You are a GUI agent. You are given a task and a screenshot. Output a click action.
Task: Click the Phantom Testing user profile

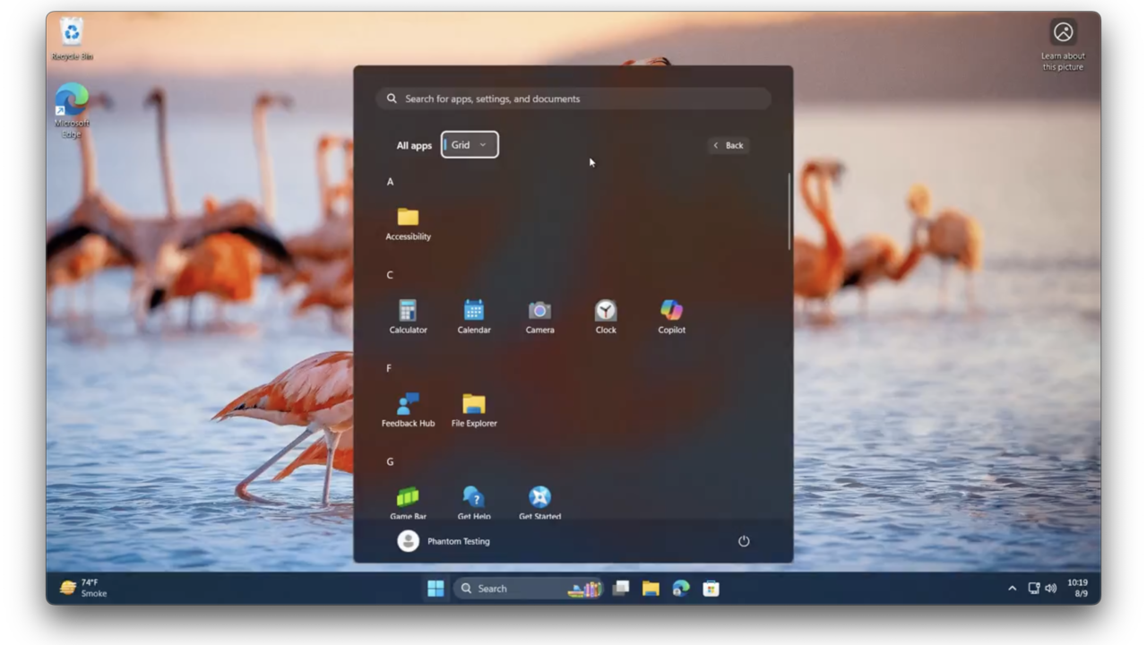point(444,541)
